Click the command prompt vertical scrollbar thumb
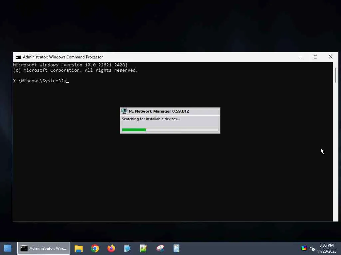This screenshot has height=255, width=341. 336,75
